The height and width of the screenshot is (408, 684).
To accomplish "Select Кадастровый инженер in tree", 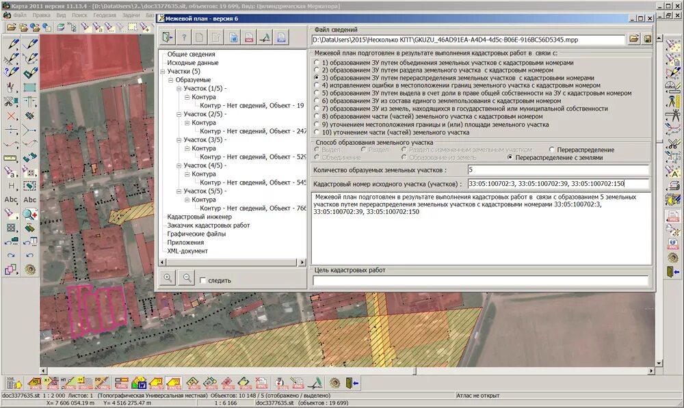I will (x=199, y=217).
